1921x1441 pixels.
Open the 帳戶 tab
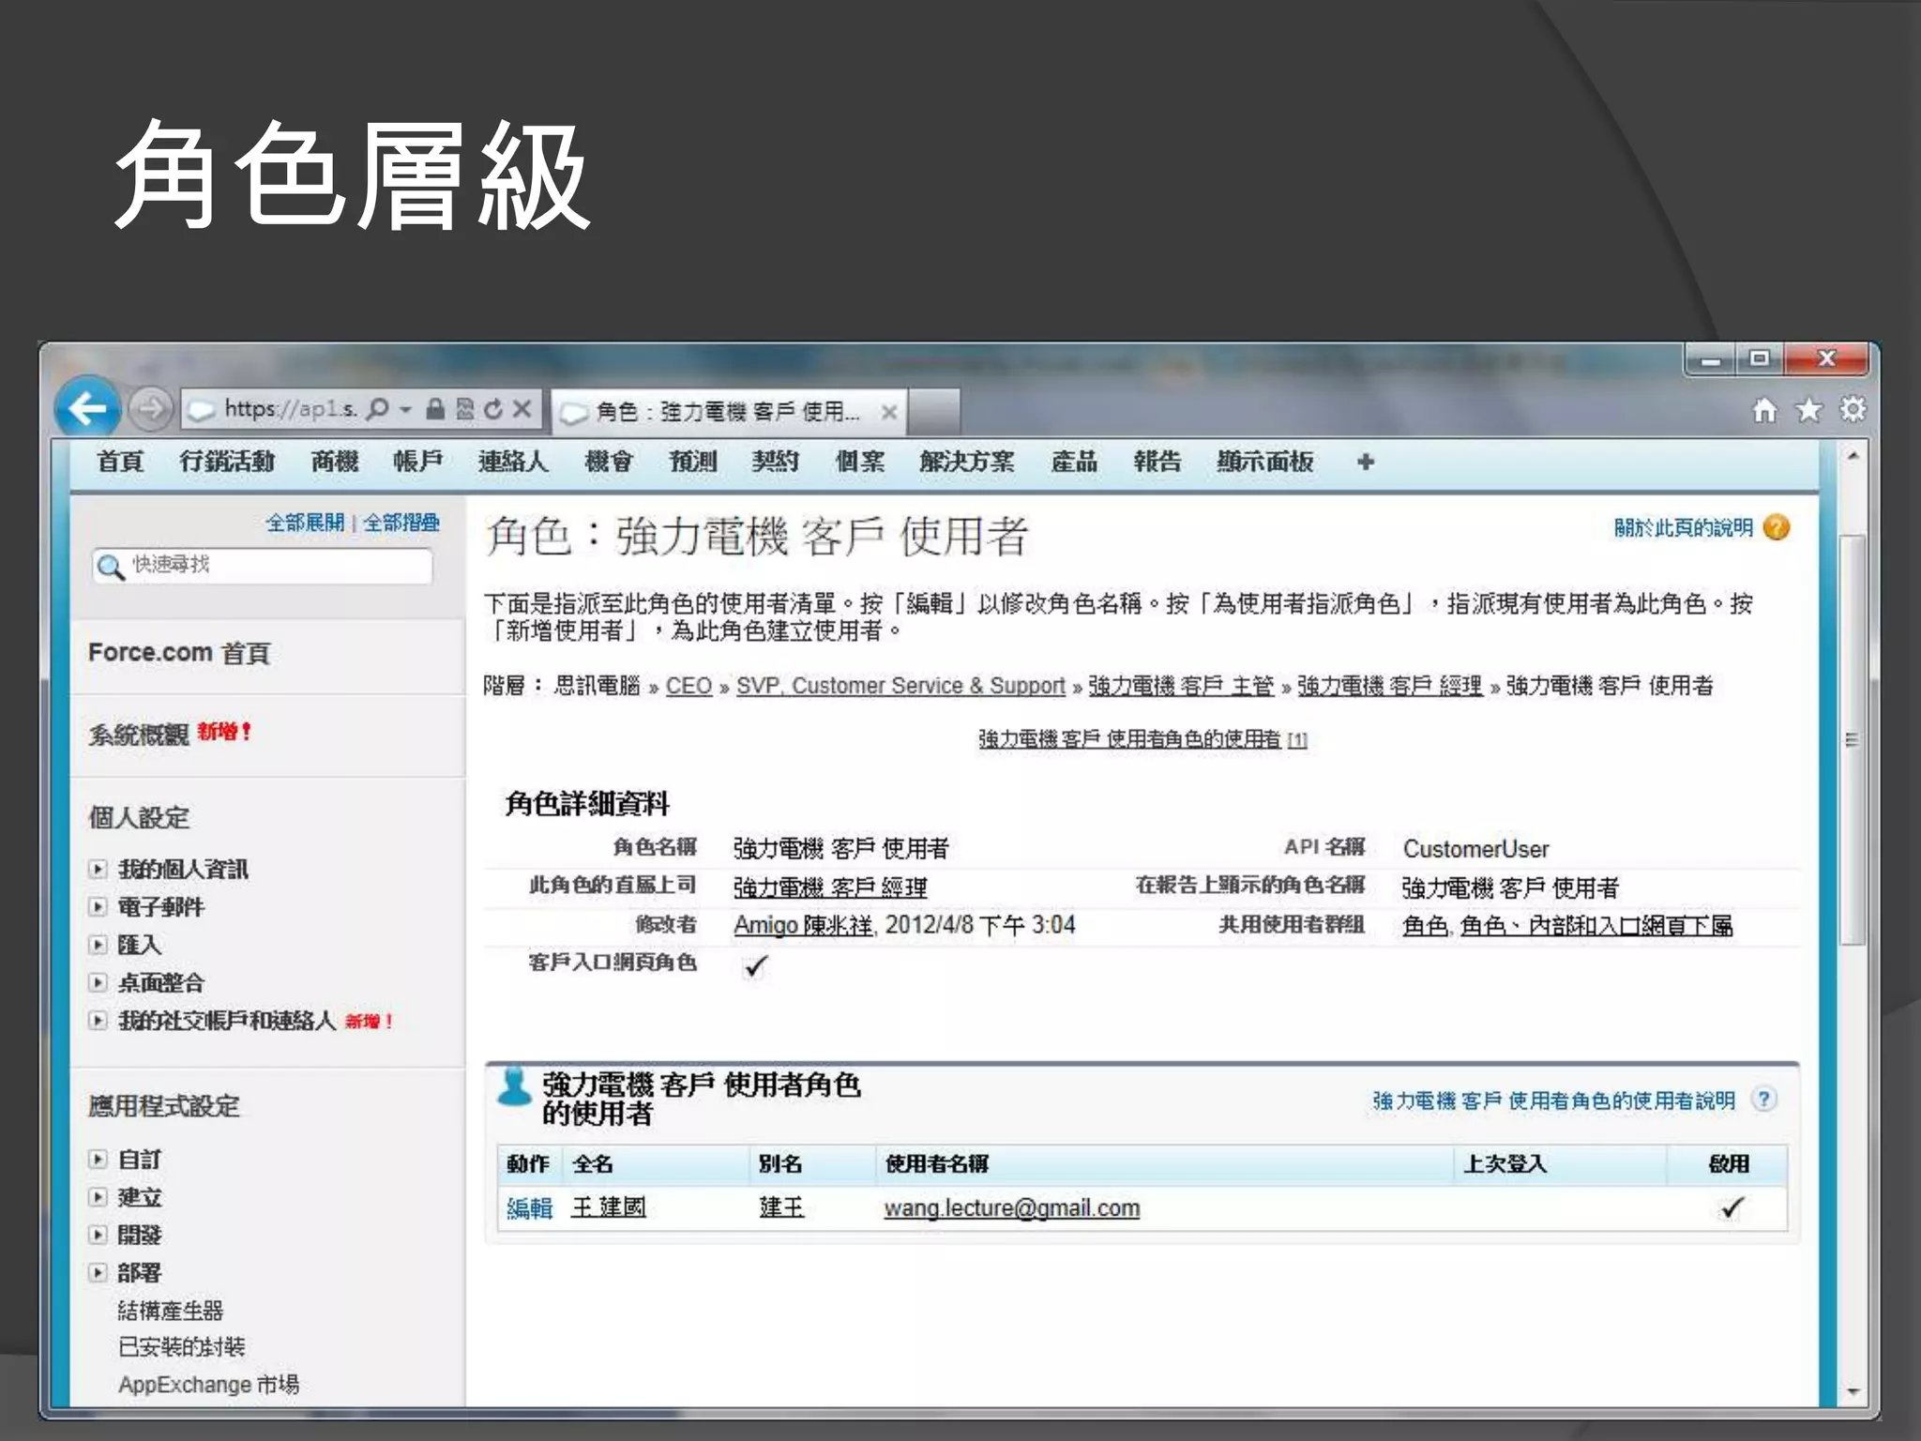(x=417, y=462)
